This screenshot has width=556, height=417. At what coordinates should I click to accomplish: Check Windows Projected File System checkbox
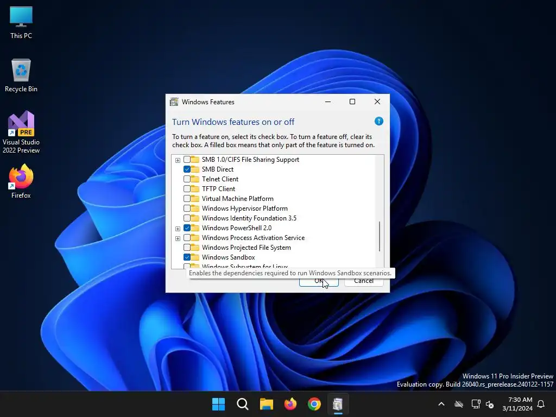(187, 248)
